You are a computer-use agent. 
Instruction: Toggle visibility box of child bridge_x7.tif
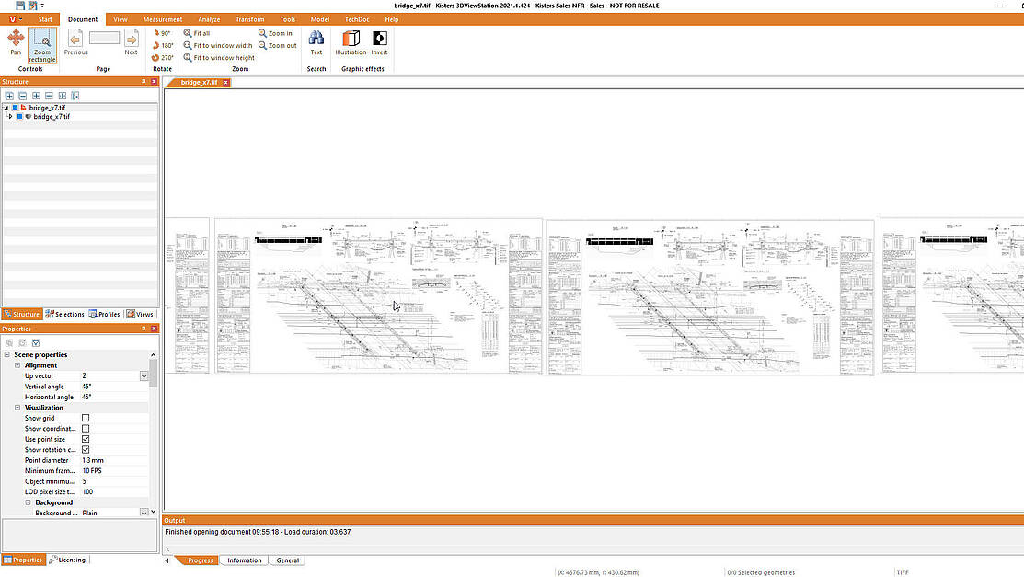(19, 116)
